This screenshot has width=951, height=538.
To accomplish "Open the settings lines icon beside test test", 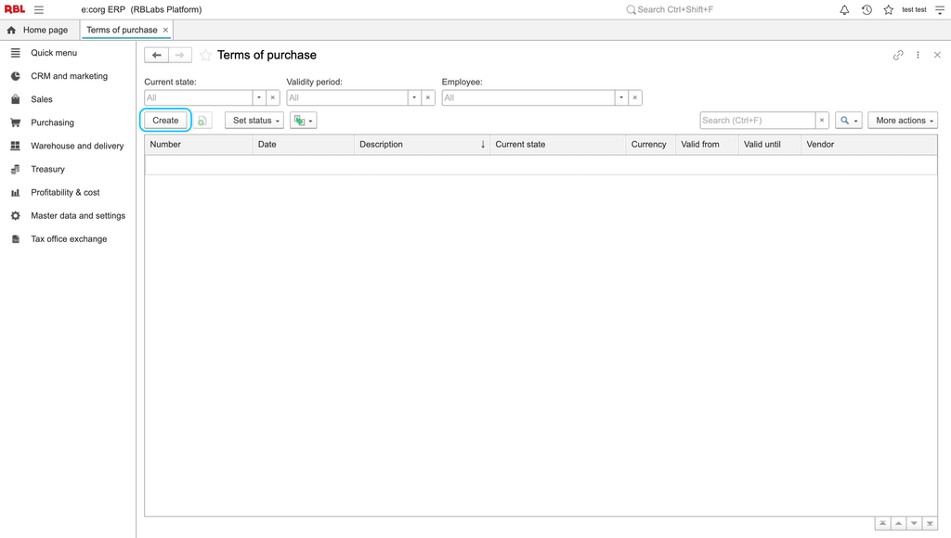I will pos(940,9).
